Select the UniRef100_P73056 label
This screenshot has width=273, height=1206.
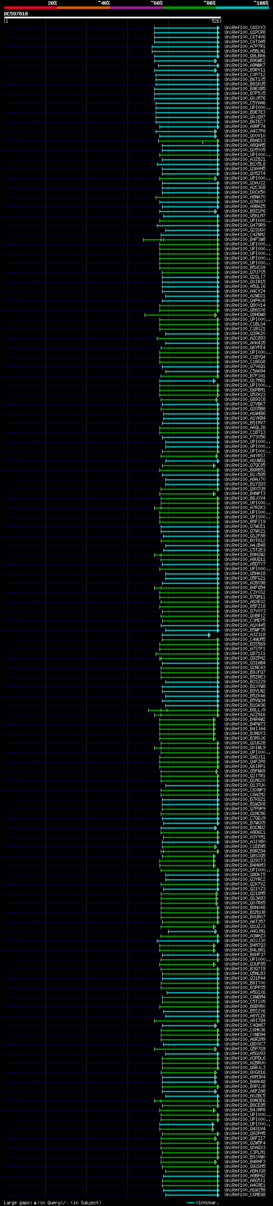coord(244,437)
